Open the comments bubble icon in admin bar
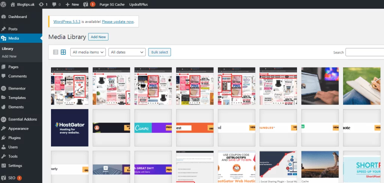Viewport: 384px width, 183px height. point(55,4)
